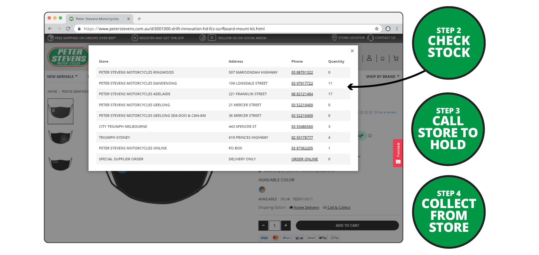Image resolution: width=539 pixels, height=255 pixels.
Task: Open Feedback side tab
Action: click(x=398, y=153)
